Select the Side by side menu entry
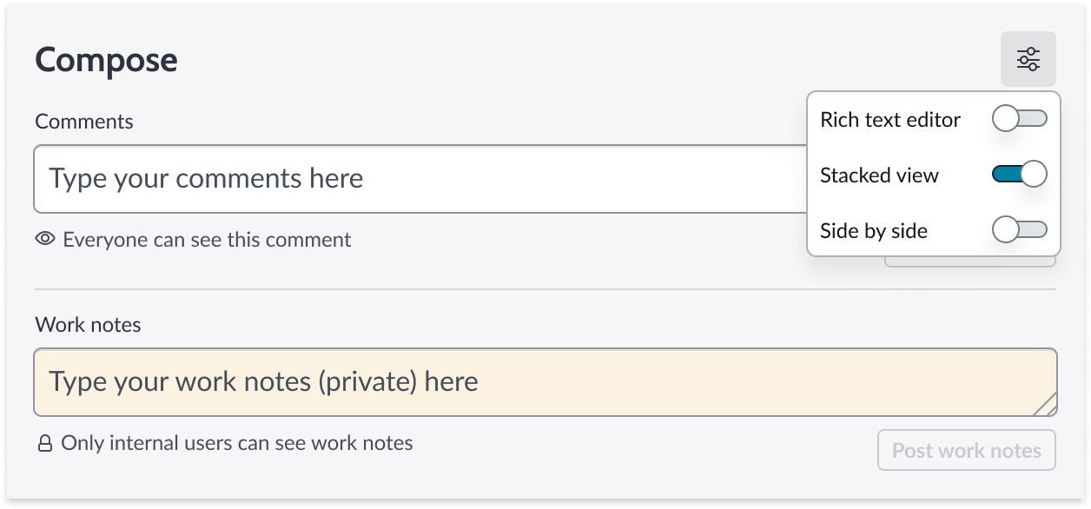Screen dimensions: 1091x509 875,230
